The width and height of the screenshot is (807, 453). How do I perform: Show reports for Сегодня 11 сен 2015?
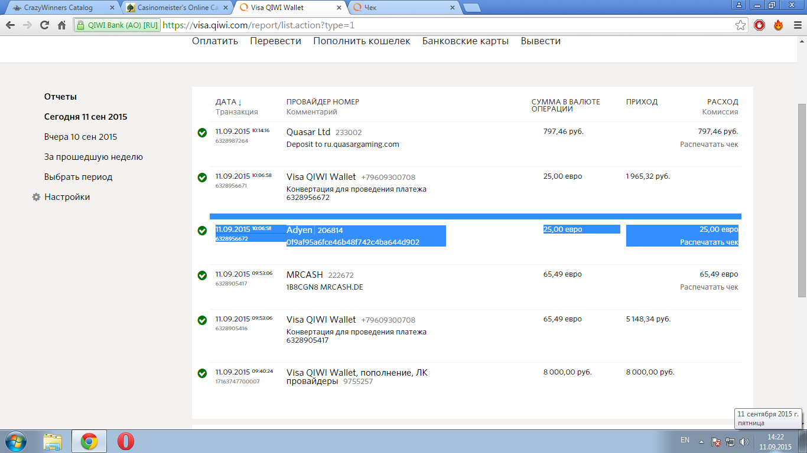pos(86,117)
